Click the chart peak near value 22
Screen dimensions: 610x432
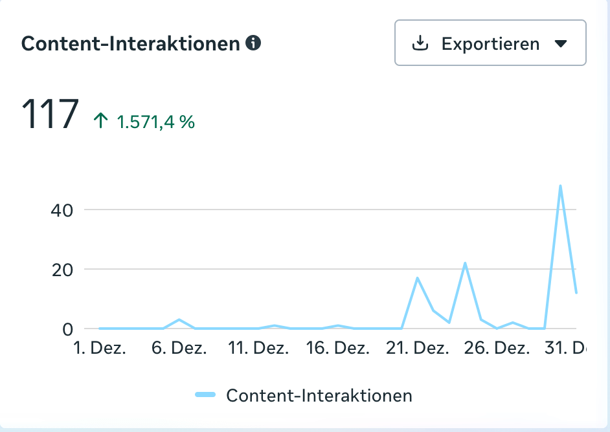[465, 263]
